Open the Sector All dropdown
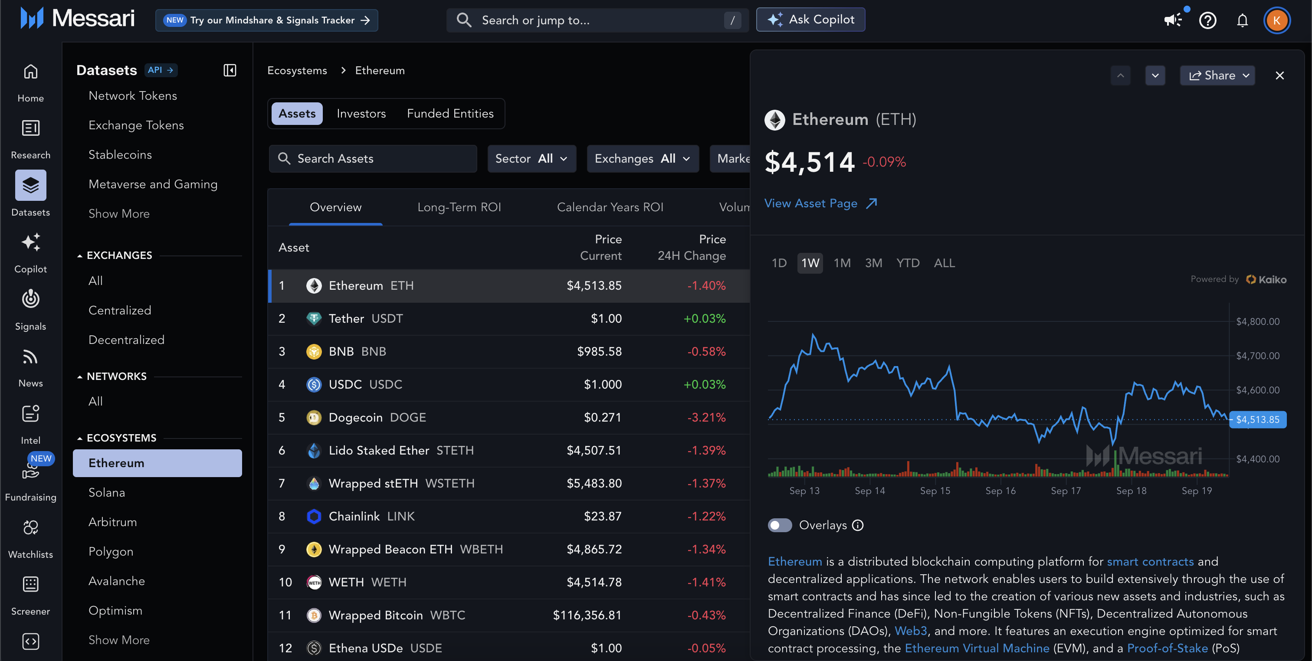Screen dimensions: 1312x661 (x=531, y=158)
